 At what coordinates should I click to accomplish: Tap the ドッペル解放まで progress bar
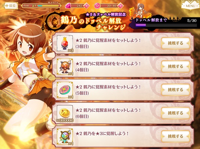166,25
